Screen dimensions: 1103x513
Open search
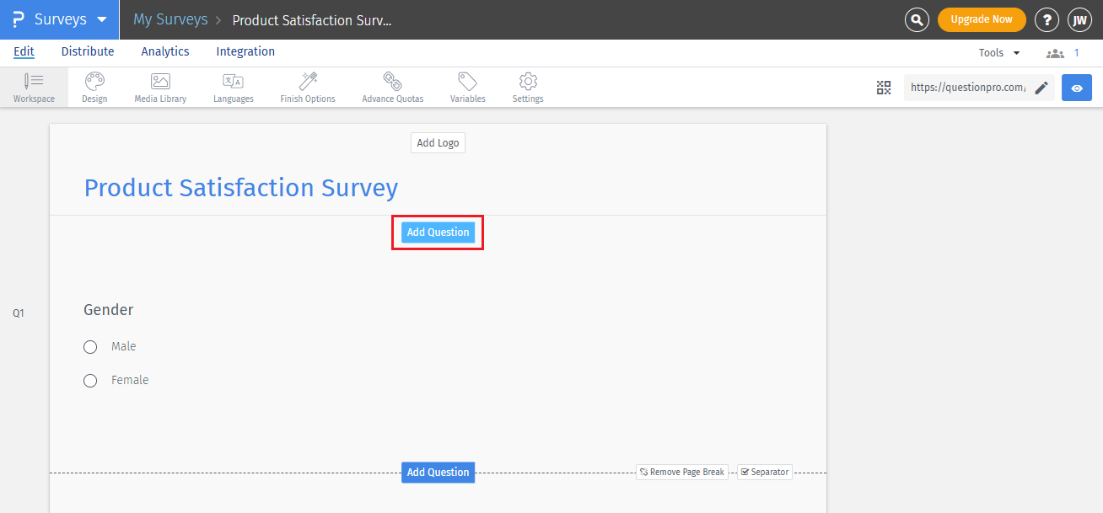tap(917, 19)
